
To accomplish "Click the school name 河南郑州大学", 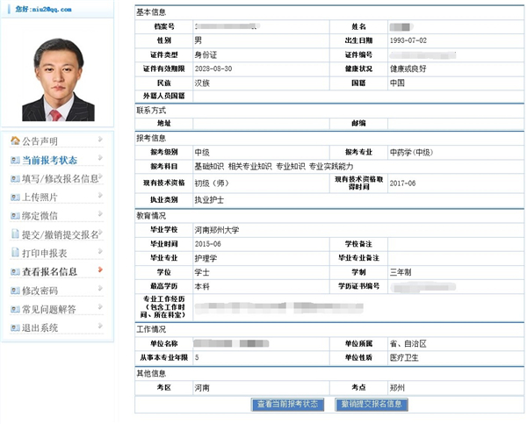I will point(217,230).
